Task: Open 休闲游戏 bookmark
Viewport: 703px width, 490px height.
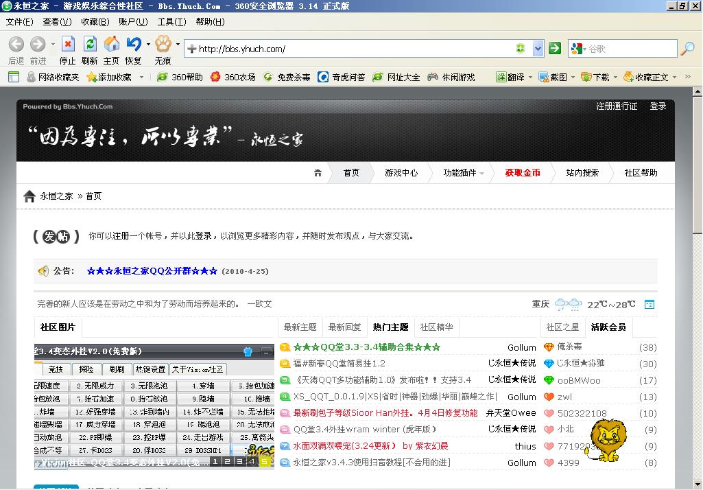Action: click(451, 77)
